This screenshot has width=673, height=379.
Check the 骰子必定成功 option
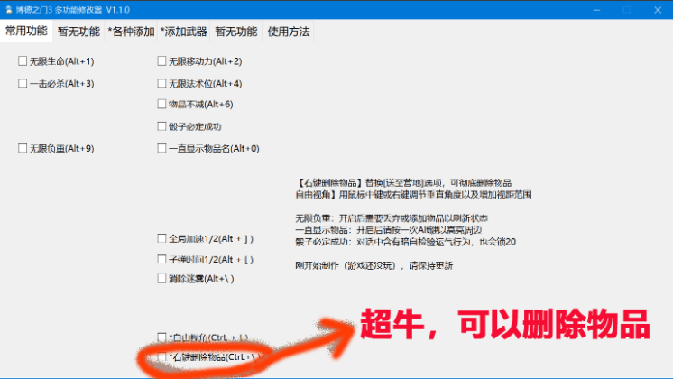pyautogui.click(x=161, y=126)
